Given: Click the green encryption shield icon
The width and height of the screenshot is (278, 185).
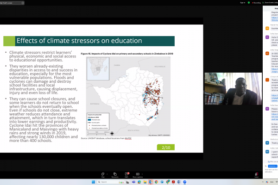Looking at the screenshot, I should (x=249, y=2).
